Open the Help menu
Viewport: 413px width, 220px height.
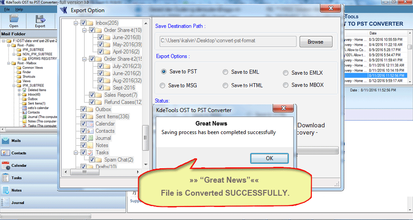[19, 9]
